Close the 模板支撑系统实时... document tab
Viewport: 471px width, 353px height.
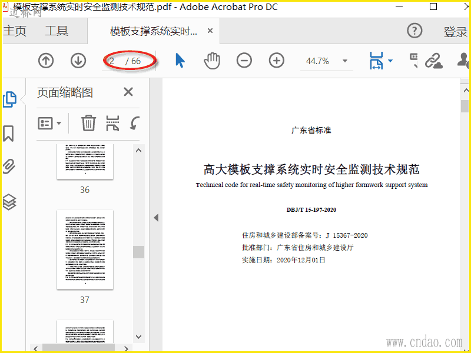210,31
